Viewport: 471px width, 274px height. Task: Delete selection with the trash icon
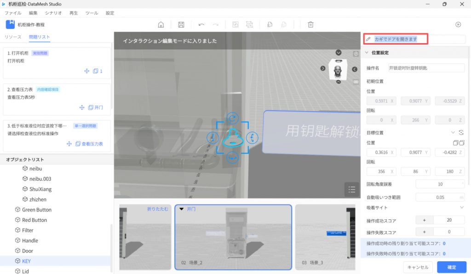click(311, 25)
